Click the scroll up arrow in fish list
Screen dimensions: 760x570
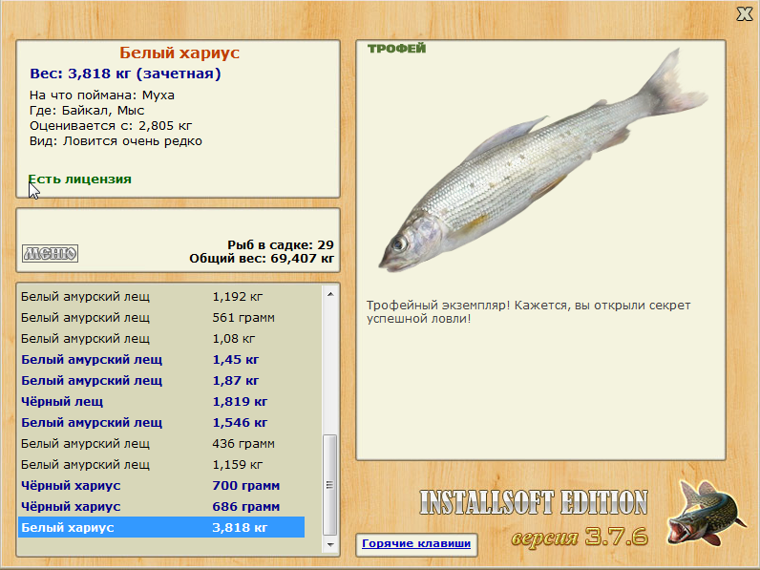coord(330,294)
